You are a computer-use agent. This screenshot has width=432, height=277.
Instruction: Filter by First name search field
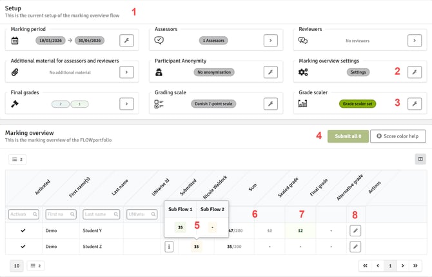(61, 214)
